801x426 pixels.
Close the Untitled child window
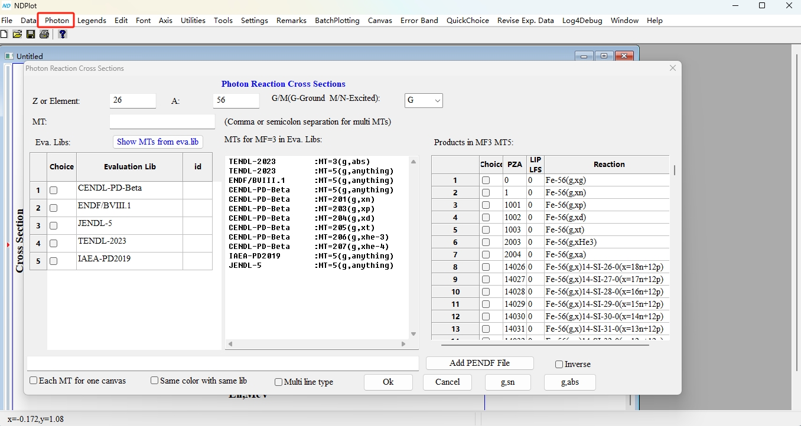(624, 56)
